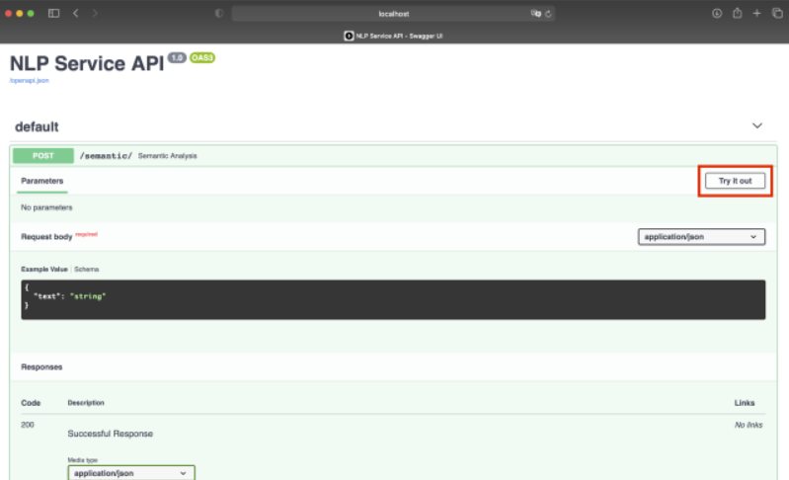Select the Parameters tab
The image size is (789, 480).
pos(42,181)
